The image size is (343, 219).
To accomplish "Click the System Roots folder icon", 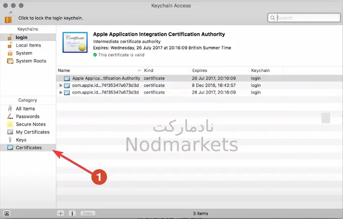I will [x=10, y=61].
